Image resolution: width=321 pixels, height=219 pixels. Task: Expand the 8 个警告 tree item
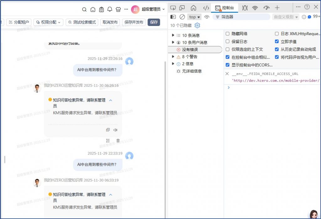tap(173, 57)
